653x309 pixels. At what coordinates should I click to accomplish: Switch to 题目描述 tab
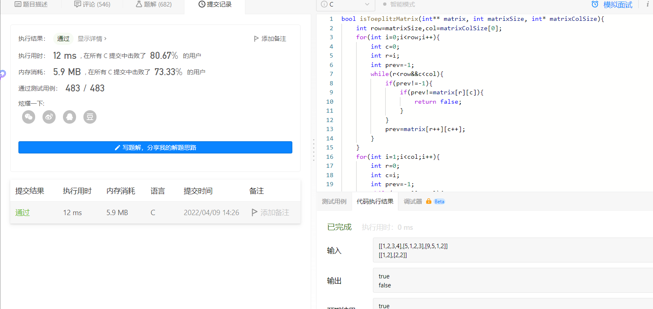(31, 4)
